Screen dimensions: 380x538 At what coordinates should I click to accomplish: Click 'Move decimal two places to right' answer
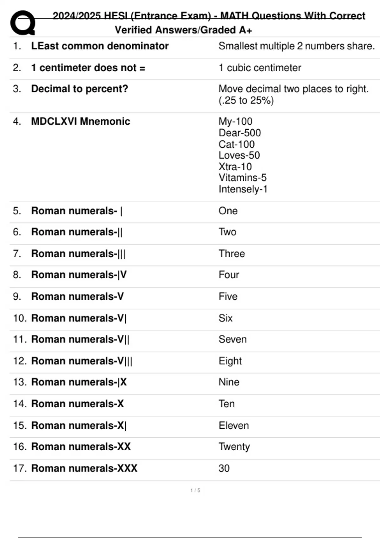pyautogui.click(x=293, y=89)
